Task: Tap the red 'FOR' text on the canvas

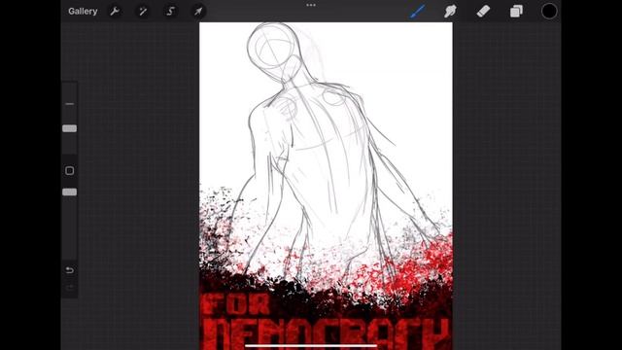Action: [236, 305]
